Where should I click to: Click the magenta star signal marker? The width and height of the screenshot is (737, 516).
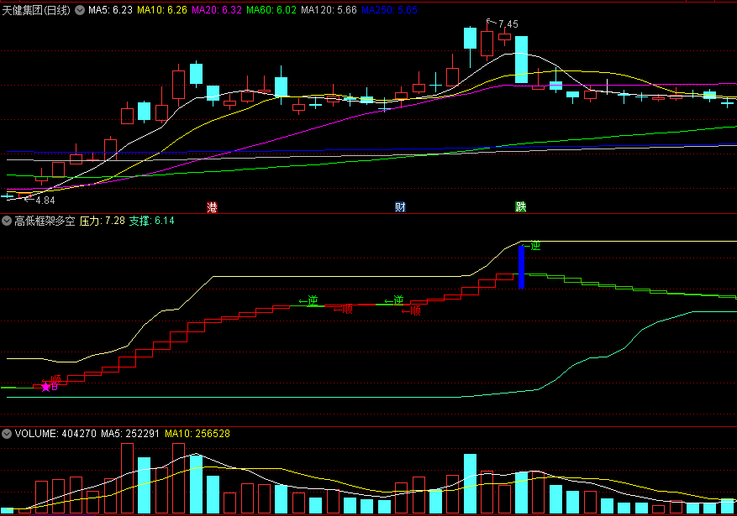(x=45, y=387)
